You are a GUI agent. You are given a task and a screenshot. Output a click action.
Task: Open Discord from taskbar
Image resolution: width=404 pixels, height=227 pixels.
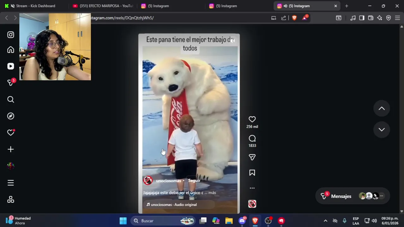pyautogui.click(x=242, y=221)
